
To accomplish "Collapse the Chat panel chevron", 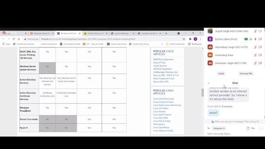I will 209,83.
